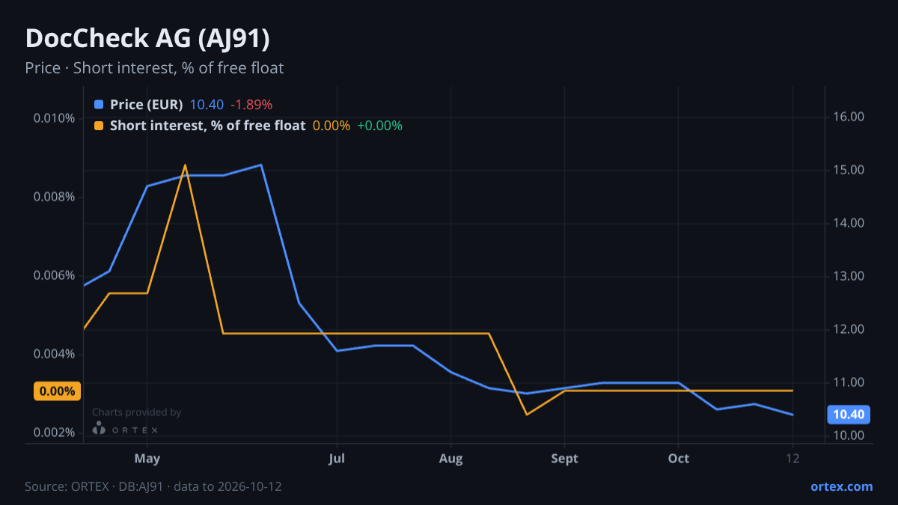Click the Sept x-axis label
Screen dimensions: 898x505
coord(565,458)
